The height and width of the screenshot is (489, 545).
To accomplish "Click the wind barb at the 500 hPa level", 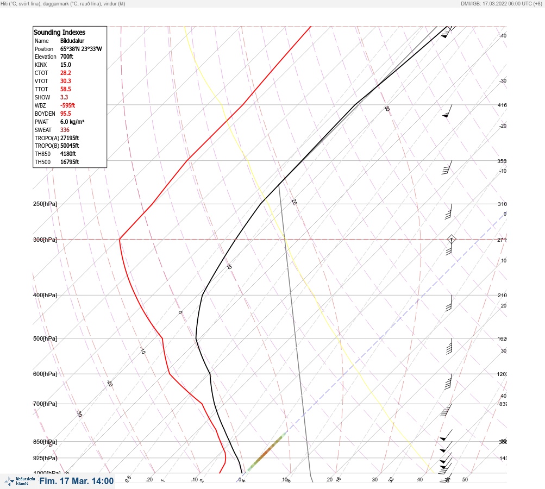I will coord(449,346).
